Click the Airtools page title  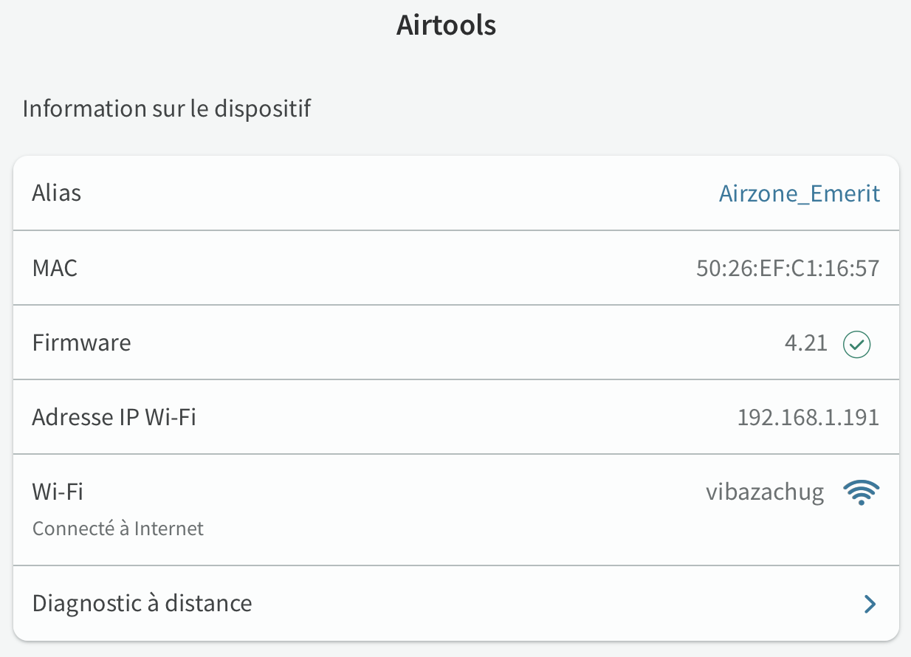click(446, 25)
